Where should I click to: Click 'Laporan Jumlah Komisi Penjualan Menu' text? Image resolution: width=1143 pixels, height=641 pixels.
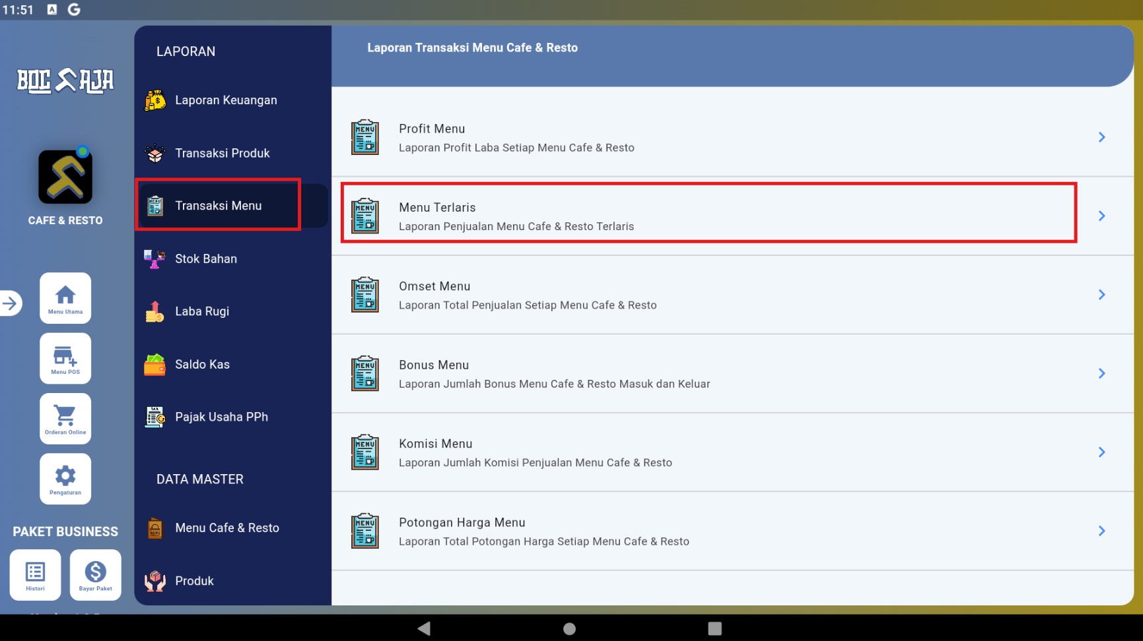point(536,463)
